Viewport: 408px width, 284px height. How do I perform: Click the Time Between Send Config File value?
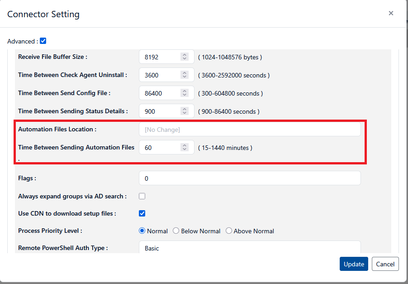point(158,93)
